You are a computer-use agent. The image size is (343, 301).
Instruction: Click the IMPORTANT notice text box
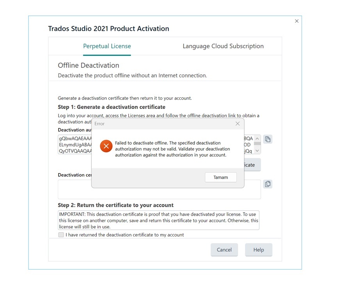(x=158, y=219)
